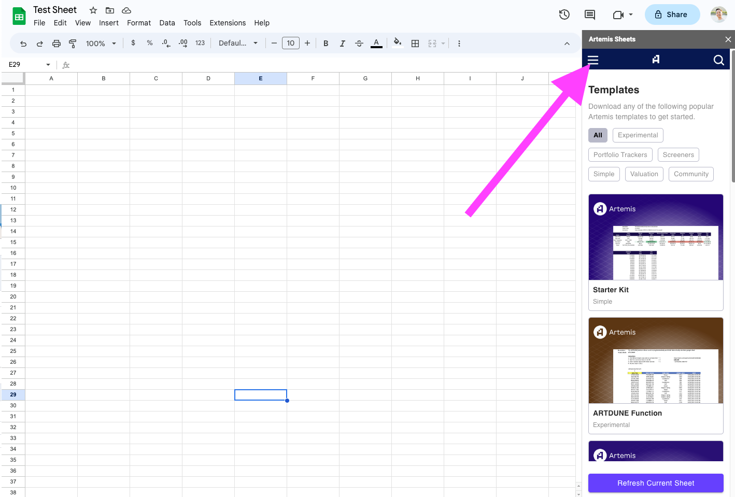This screenshot has height=497, width=735.
Task: Open the Format menu
Action: point(139,23)
